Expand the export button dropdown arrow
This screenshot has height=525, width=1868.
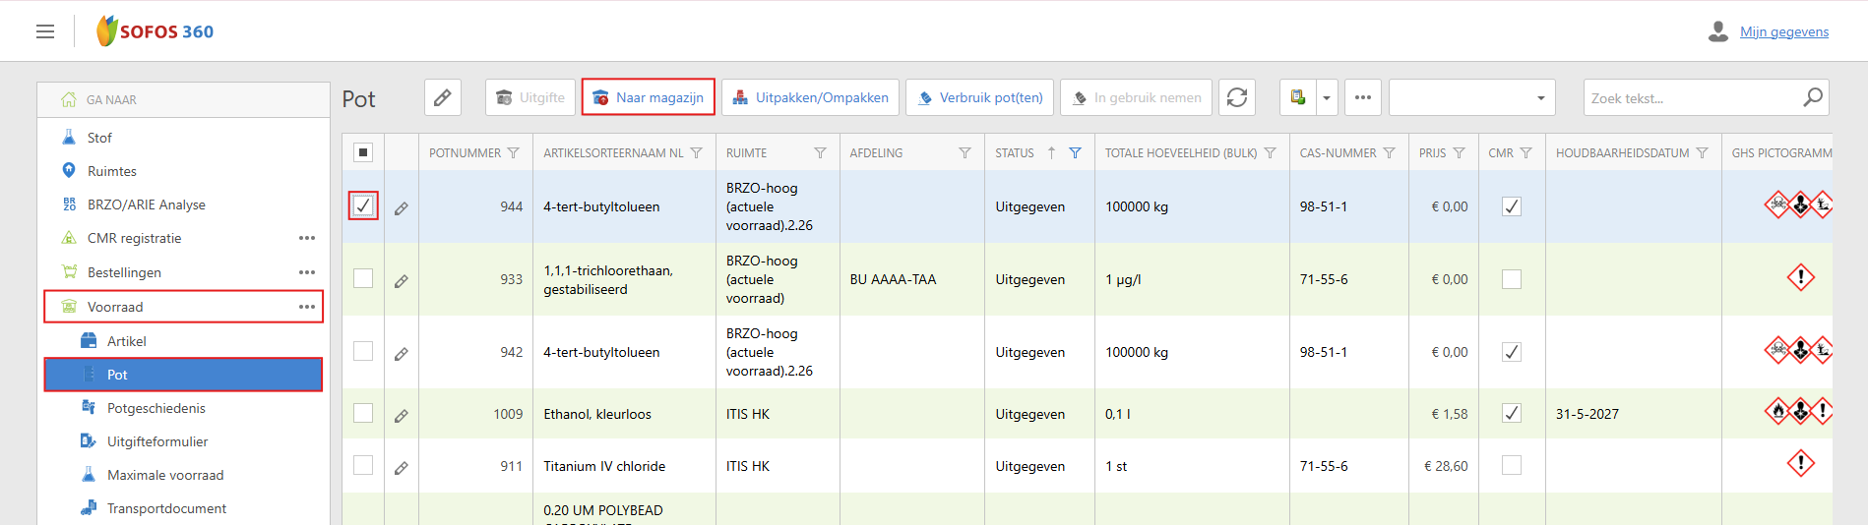tap(1327, 98)
